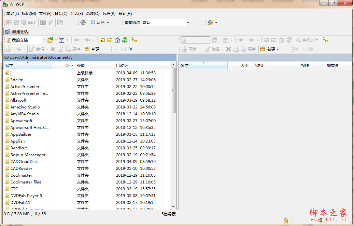The image size is (354, 226).
Task: Click the globe refresh icon in top toolbar
Action: click(x=210, y=22)
